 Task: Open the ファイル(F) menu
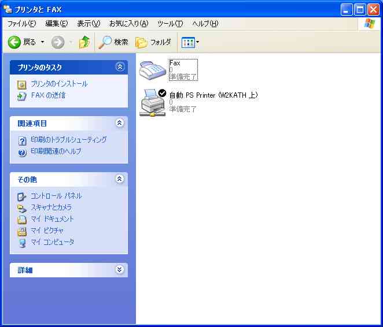(21, 24)
